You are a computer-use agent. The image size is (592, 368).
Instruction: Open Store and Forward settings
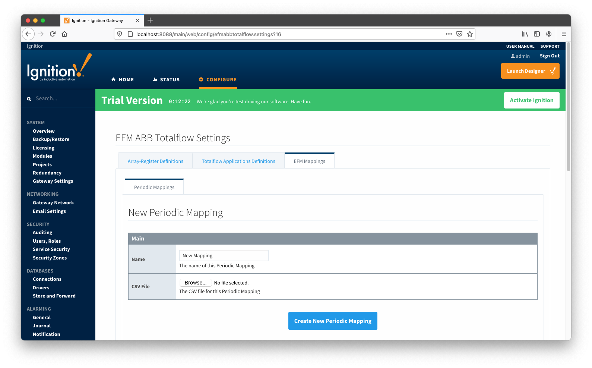[x=54, y=296]
